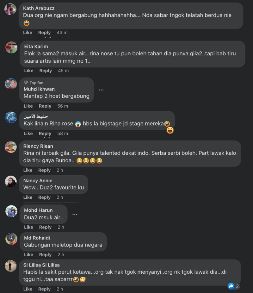This screenshot has width=253, height=293.
Task: Like Md Rohaidi's comment
Action: (x=28, y=254)
